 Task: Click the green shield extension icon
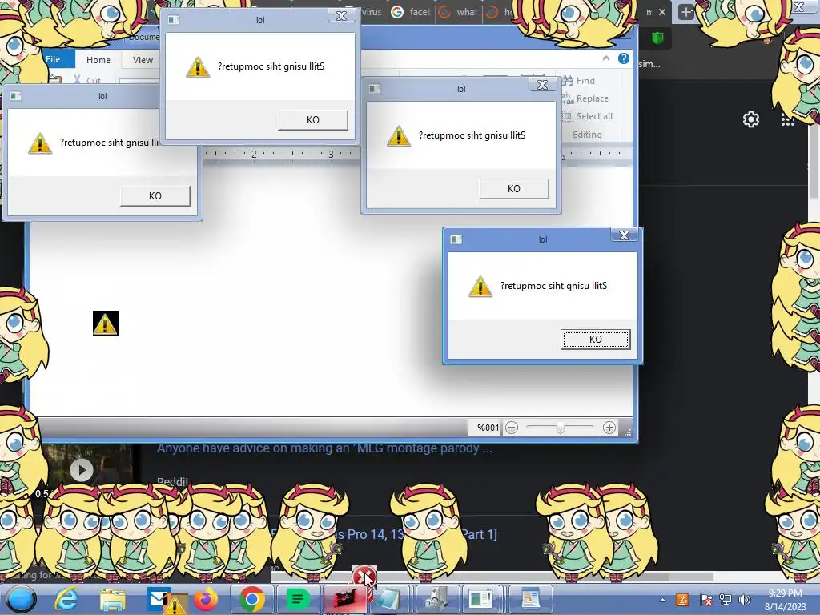(x=657, y=38)
